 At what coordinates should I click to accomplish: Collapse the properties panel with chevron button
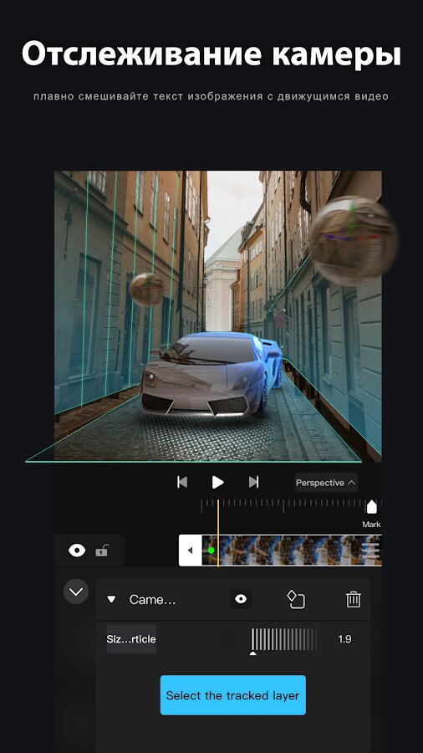[76, 592]
